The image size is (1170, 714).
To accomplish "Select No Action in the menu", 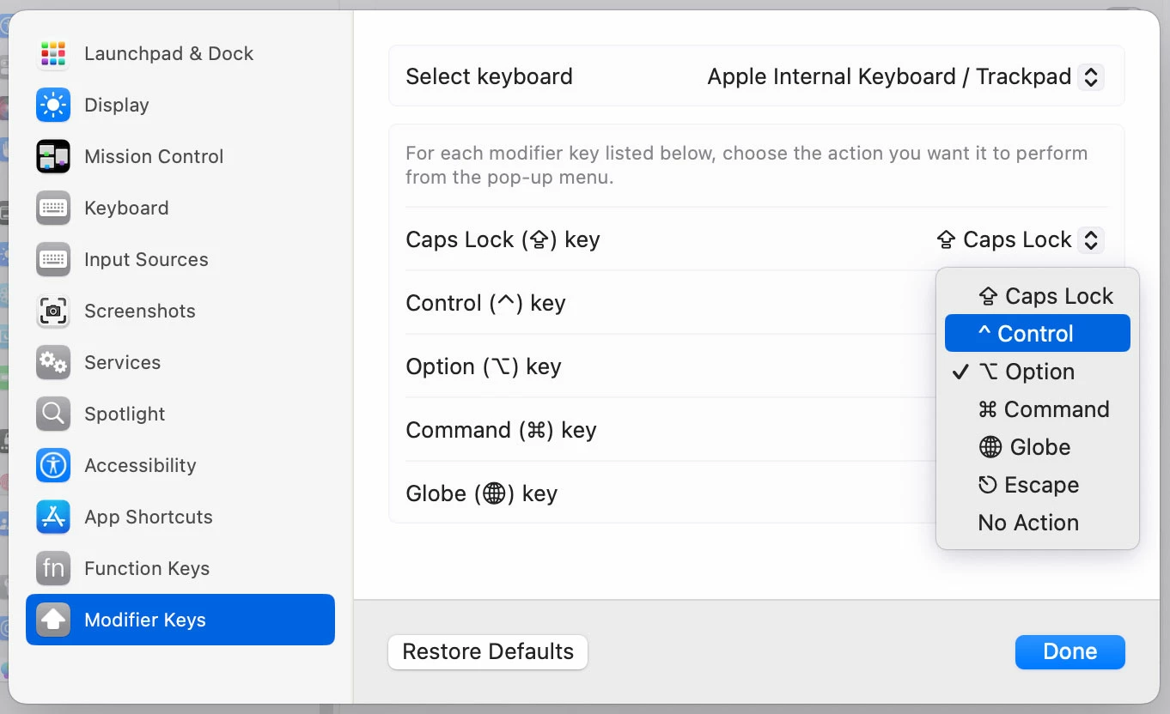I will 1028,523.
